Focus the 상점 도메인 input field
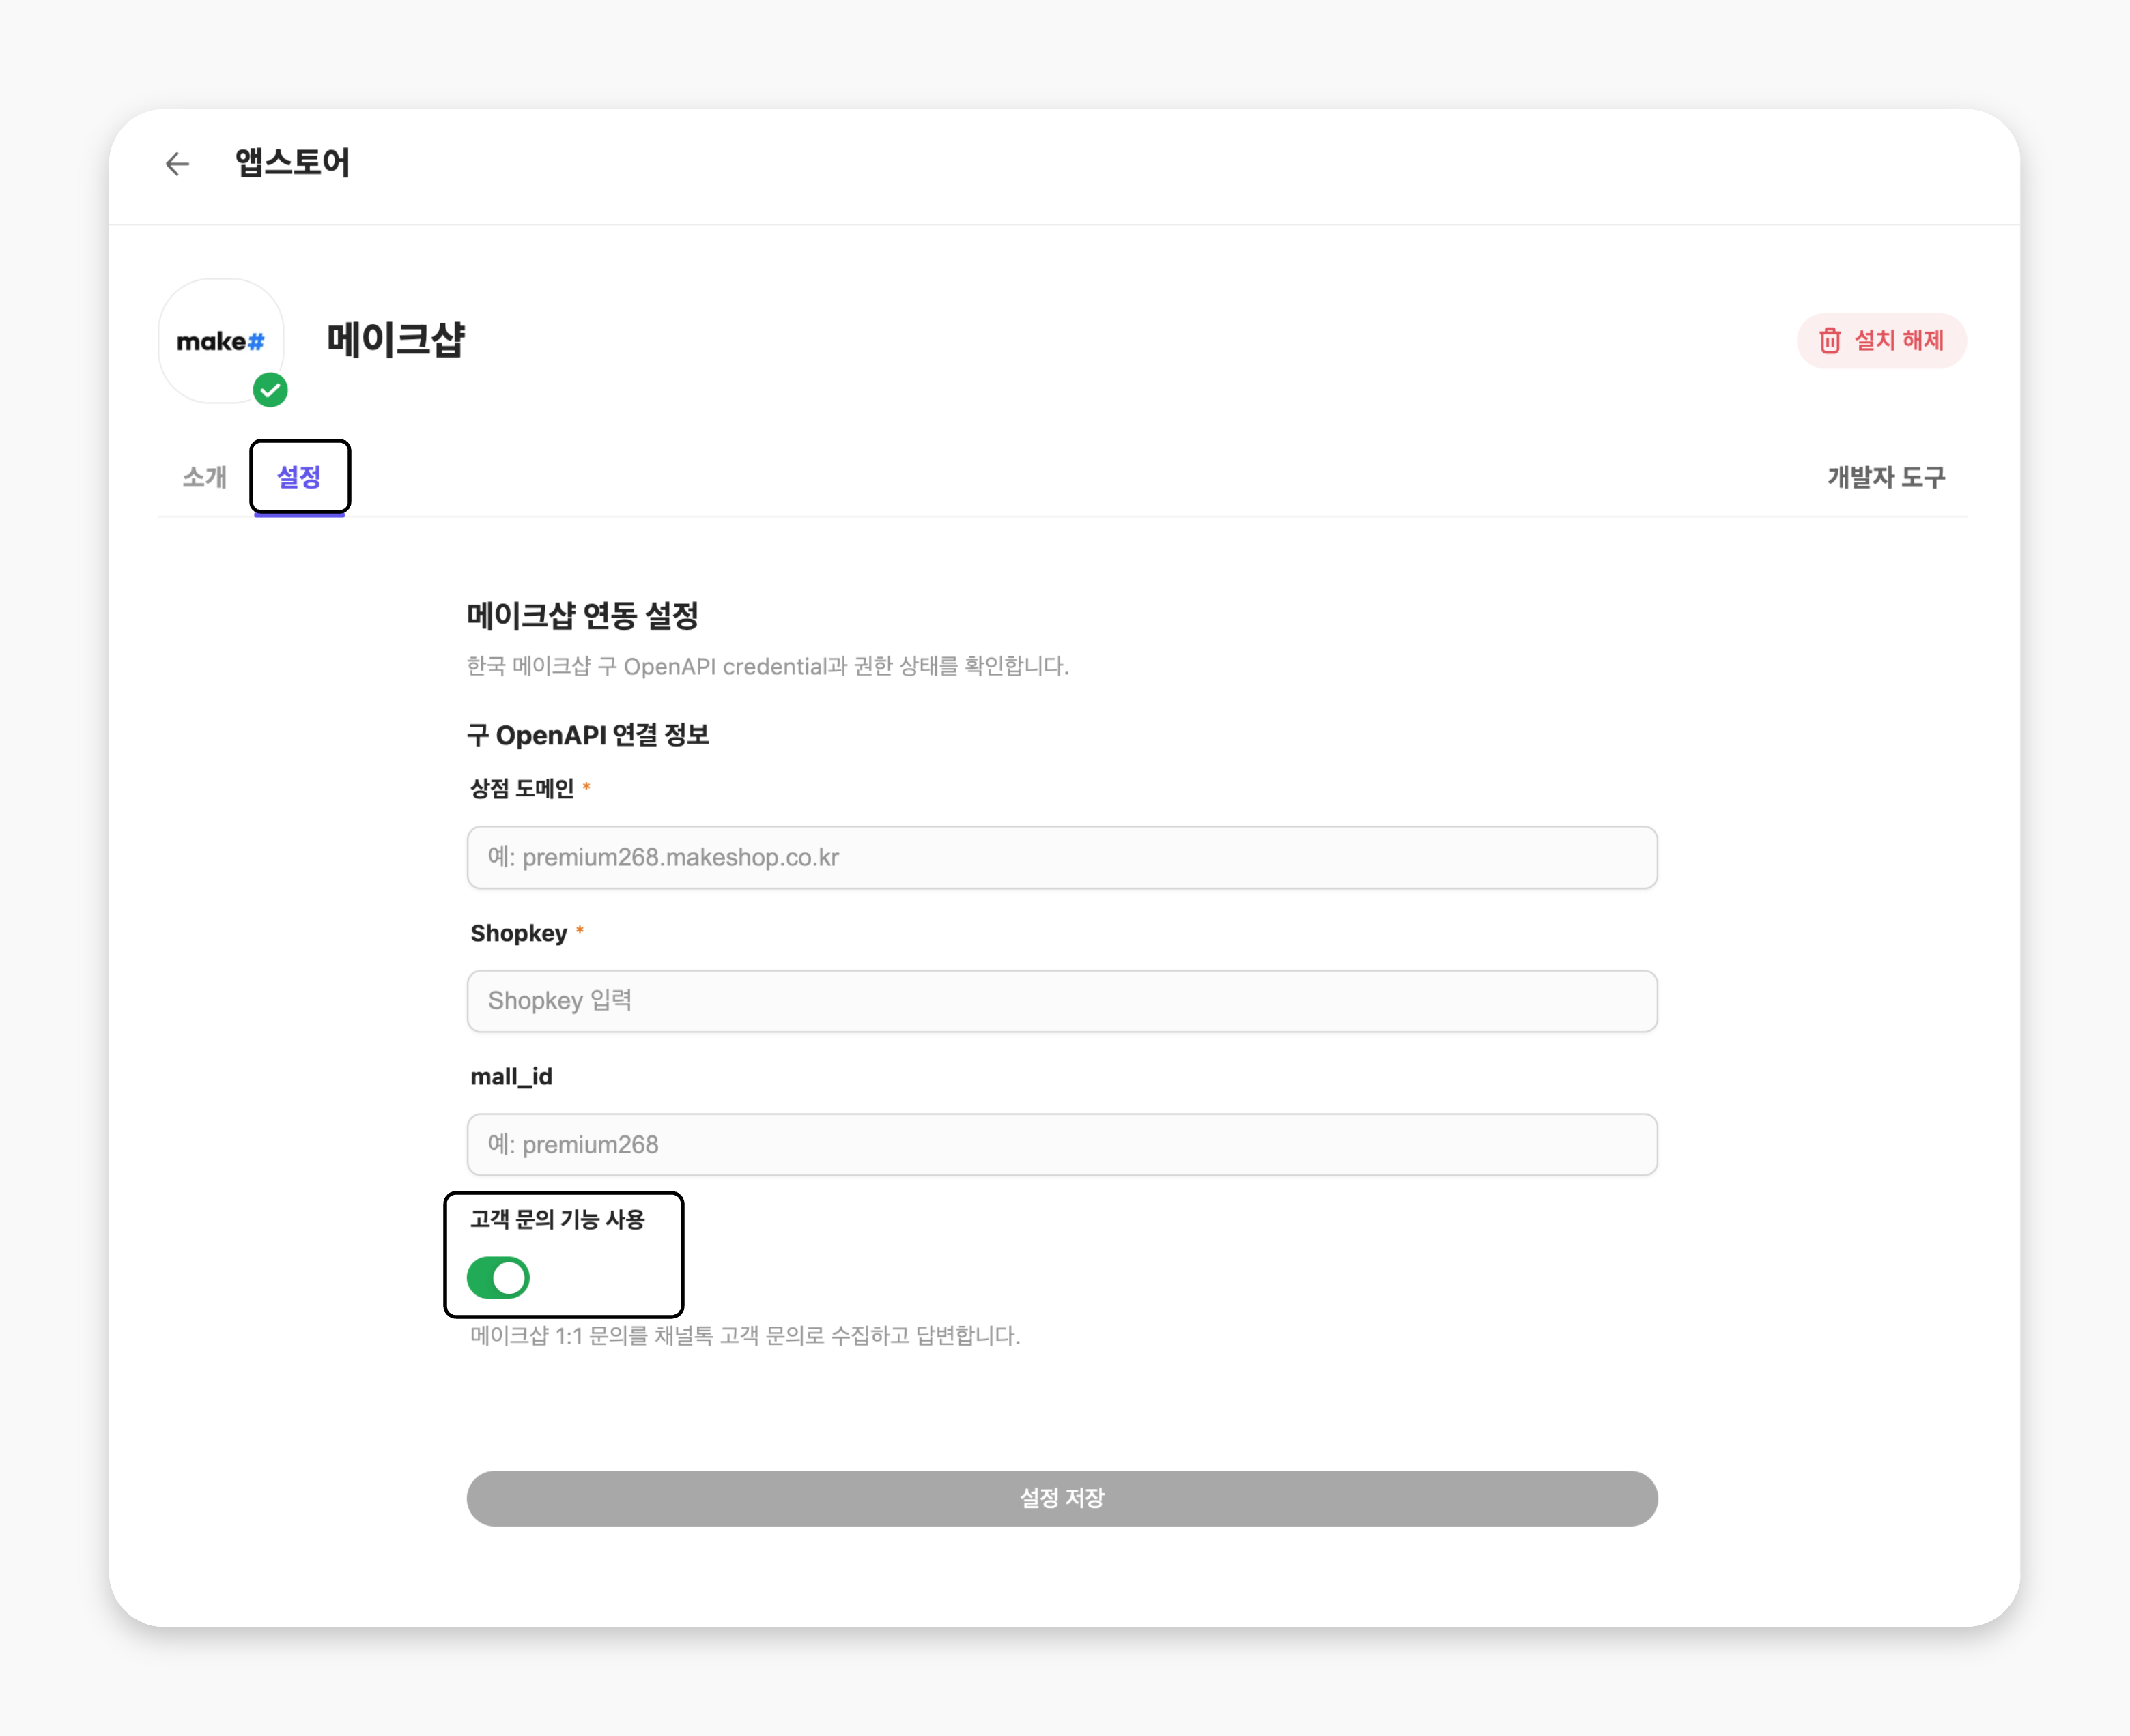The image size is (2130, 1736). pyautogui.click(x=1062, y=857)
